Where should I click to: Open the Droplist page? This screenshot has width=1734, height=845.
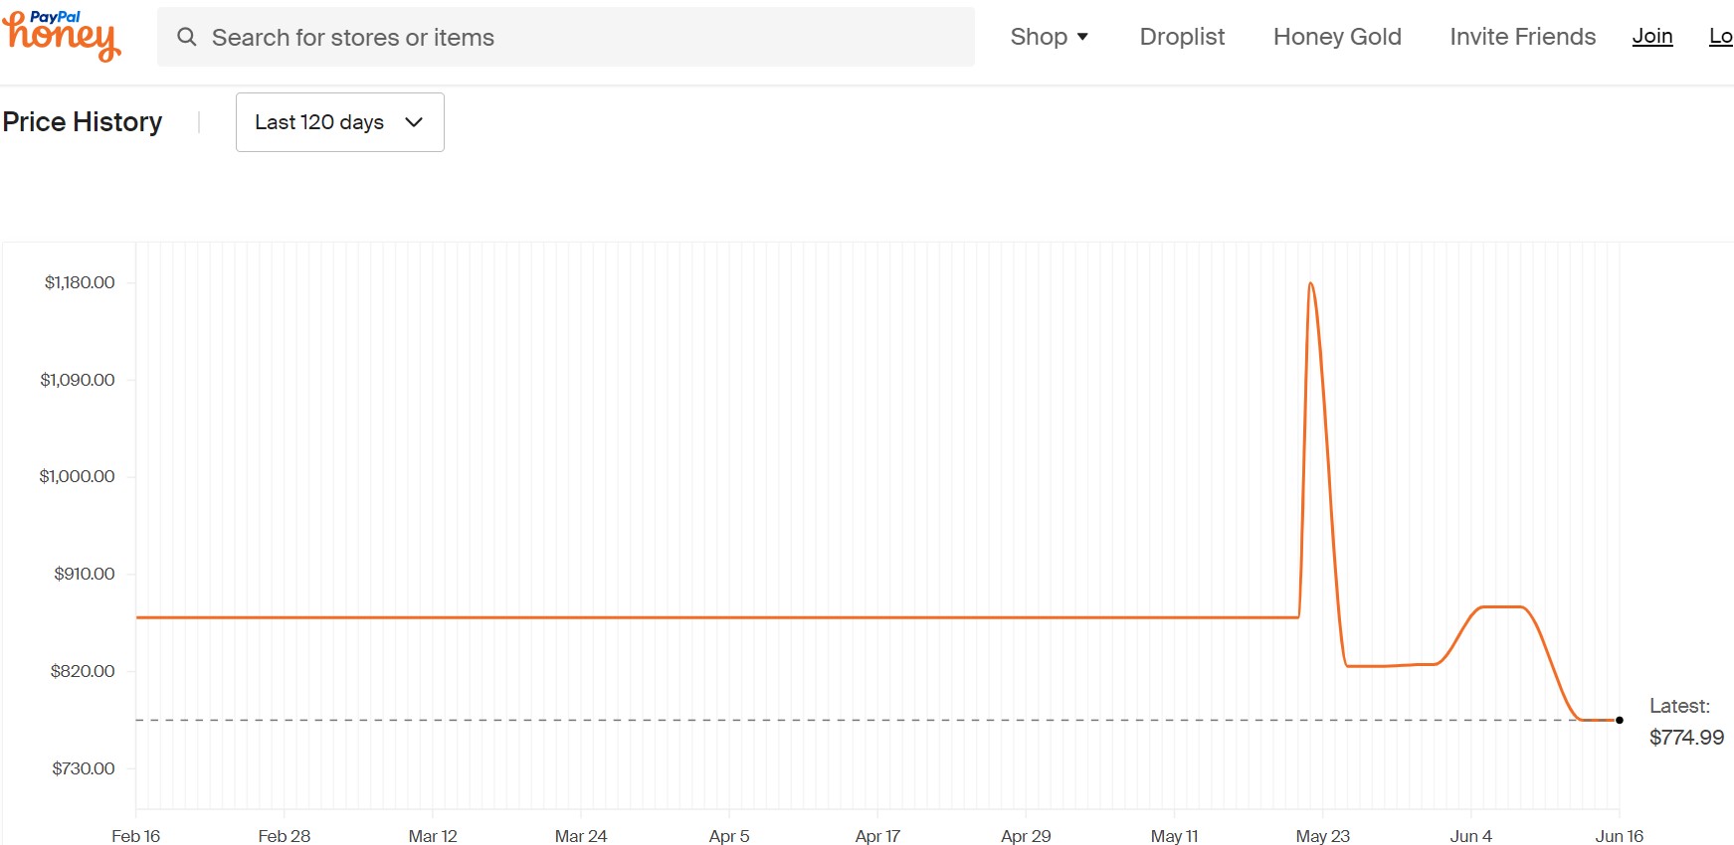coord(1182,37)
